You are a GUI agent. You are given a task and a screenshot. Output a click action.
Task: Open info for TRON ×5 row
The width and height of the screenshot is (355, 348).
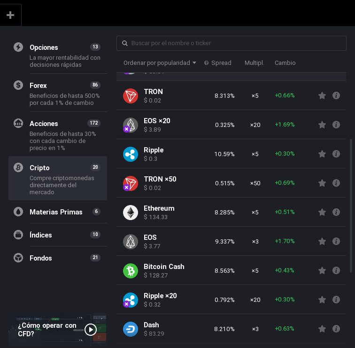point(336,95)
